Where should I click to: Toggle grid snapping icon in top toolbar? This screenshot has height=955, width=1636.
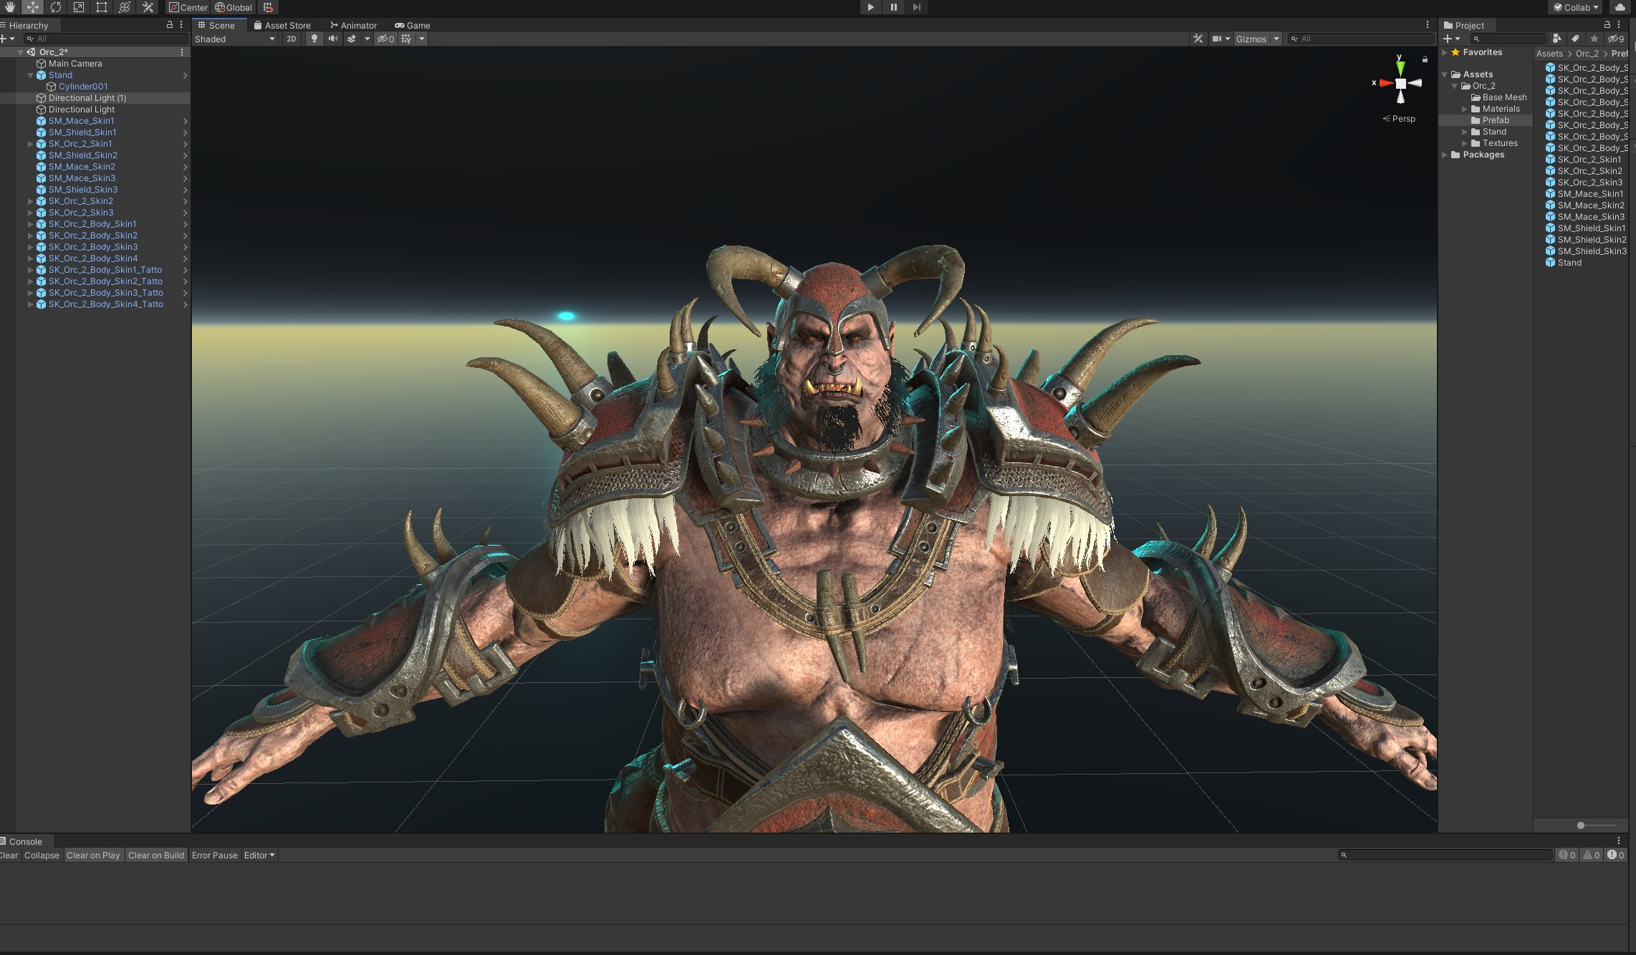pyautogui.click(x=268, y=7)
